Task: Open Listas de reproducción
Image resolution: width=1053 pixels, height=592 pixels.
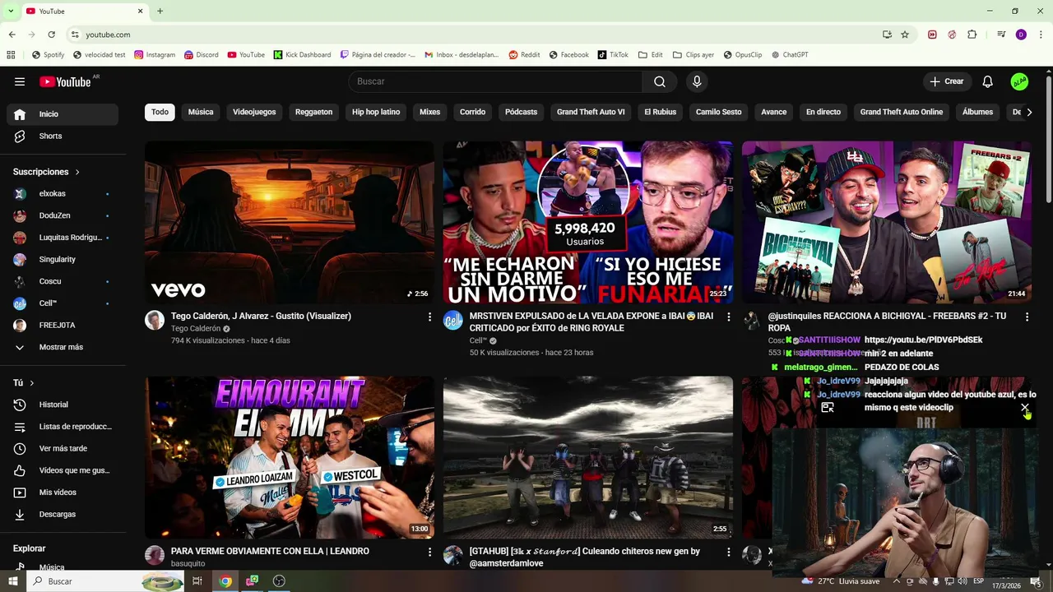Action: (x=63, y=427)
